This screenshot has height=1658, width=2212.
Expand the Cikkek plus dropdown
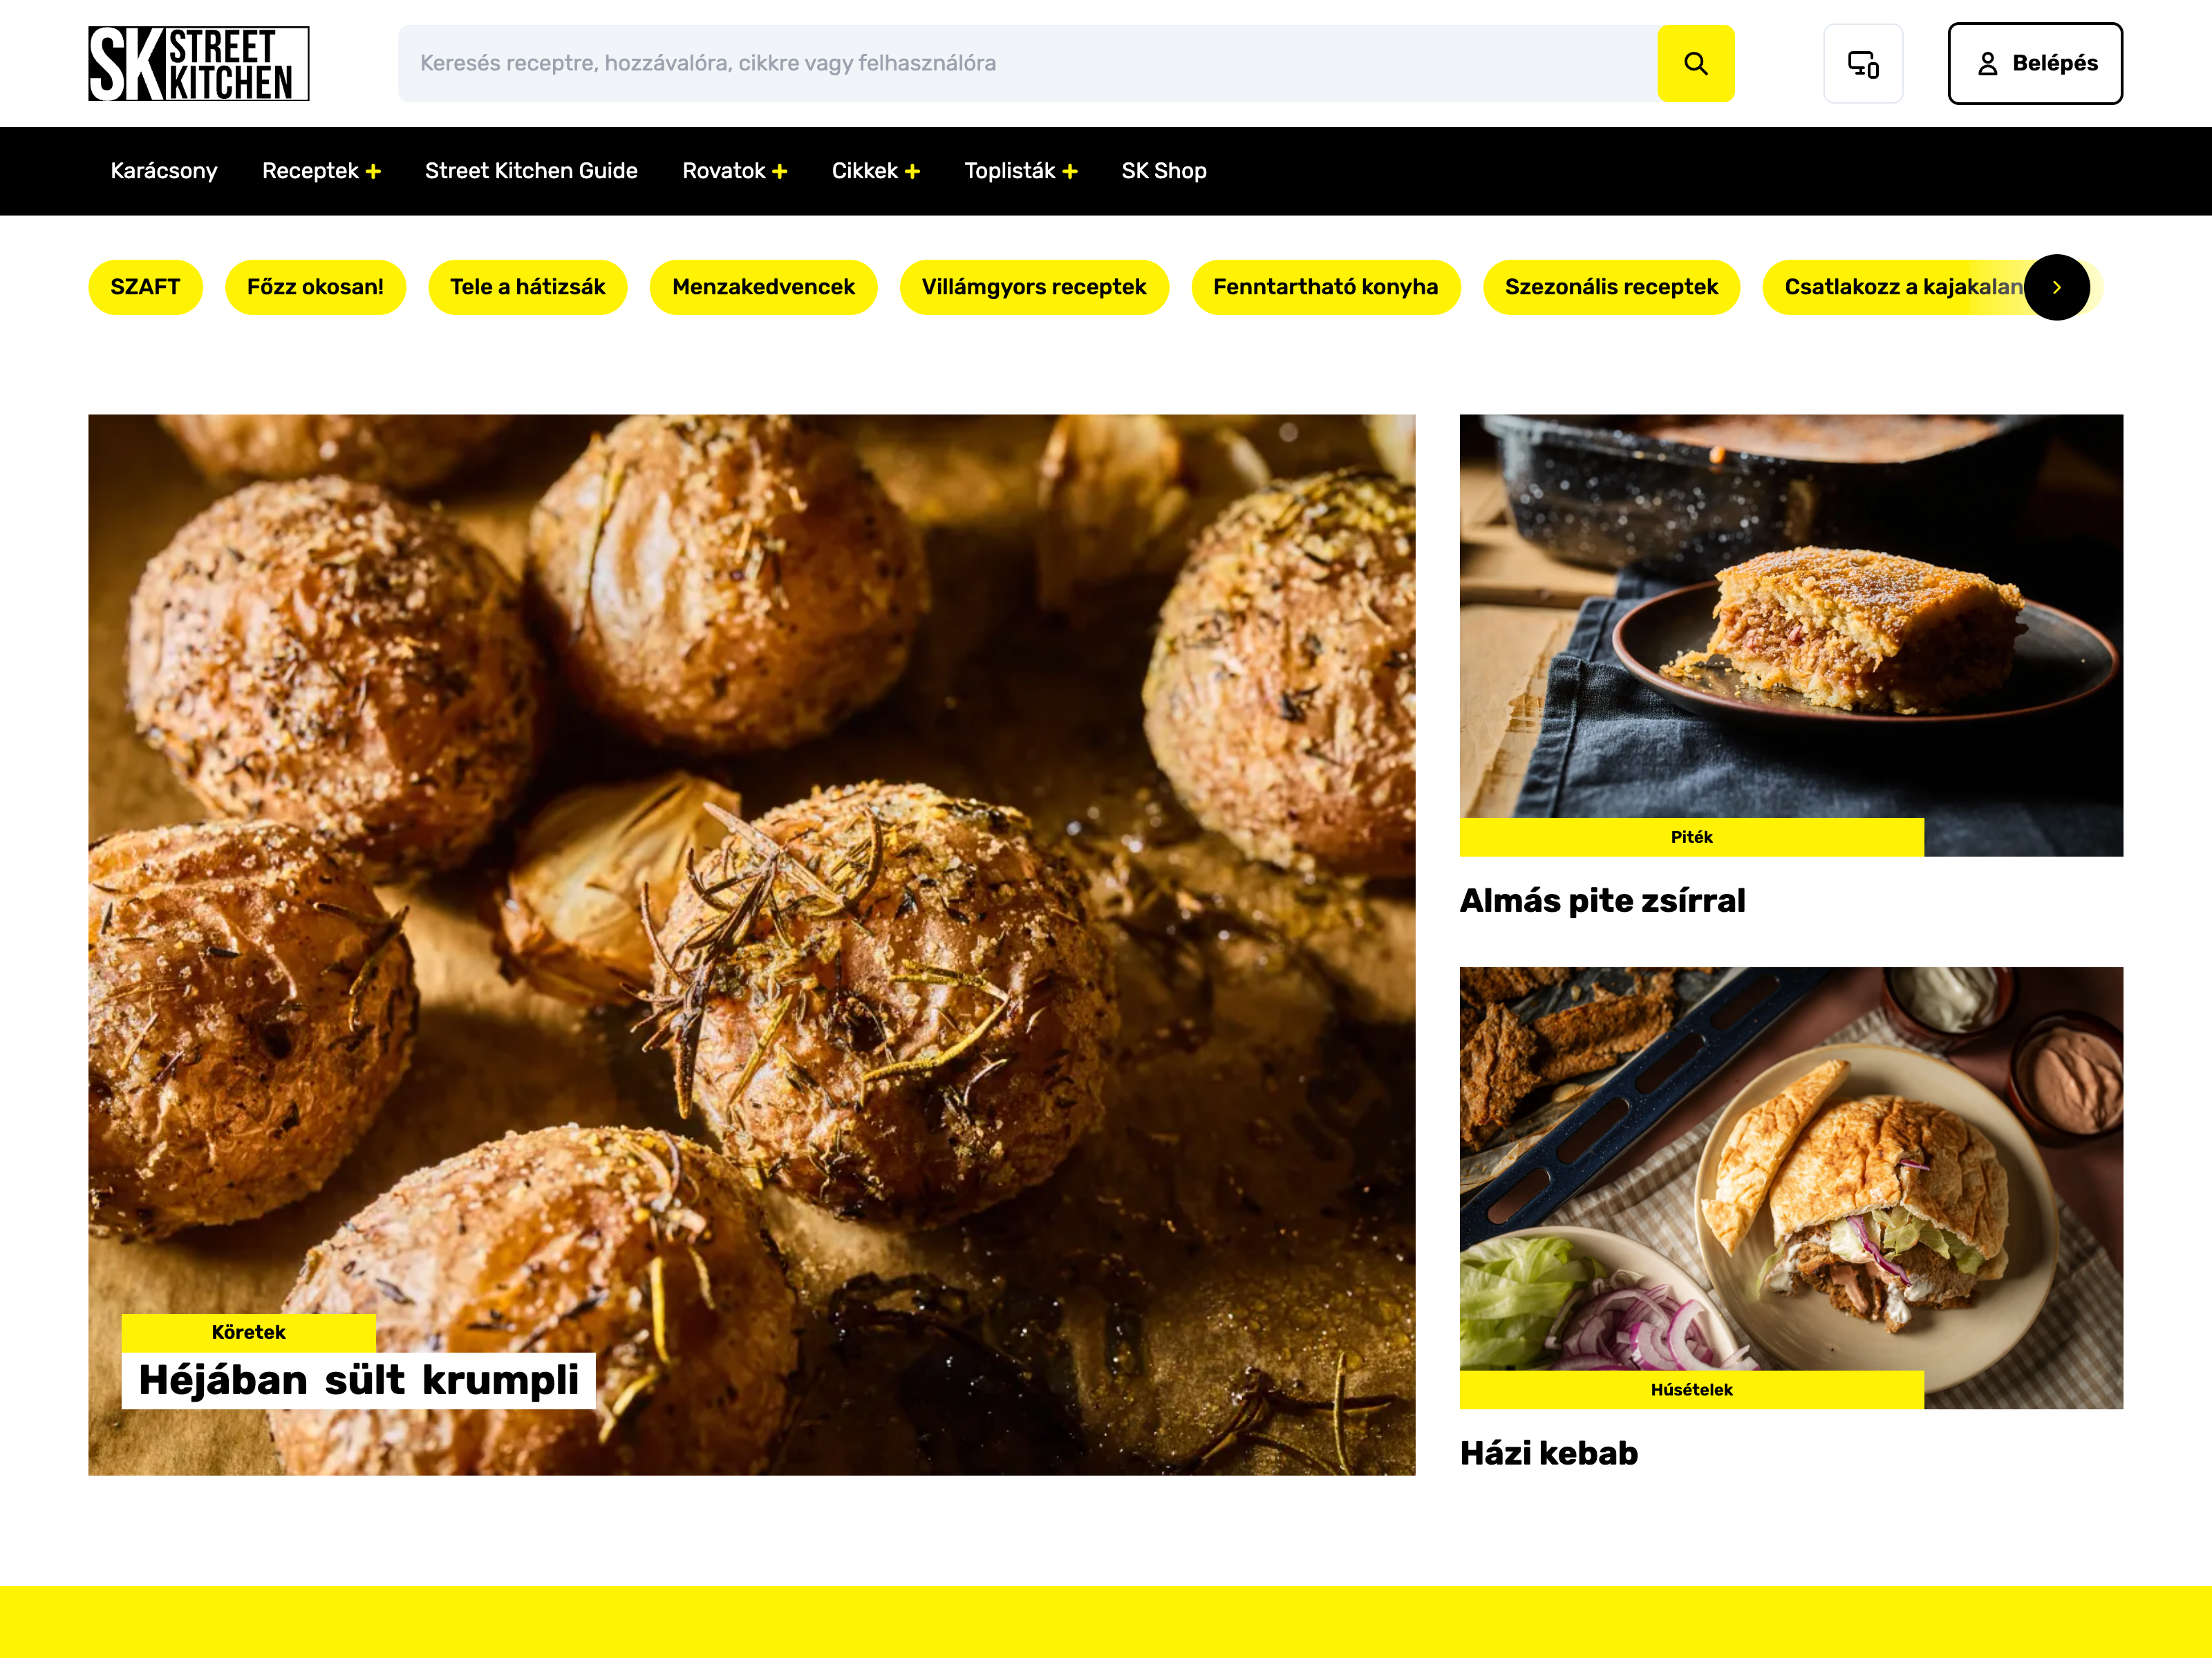point(912,172)
